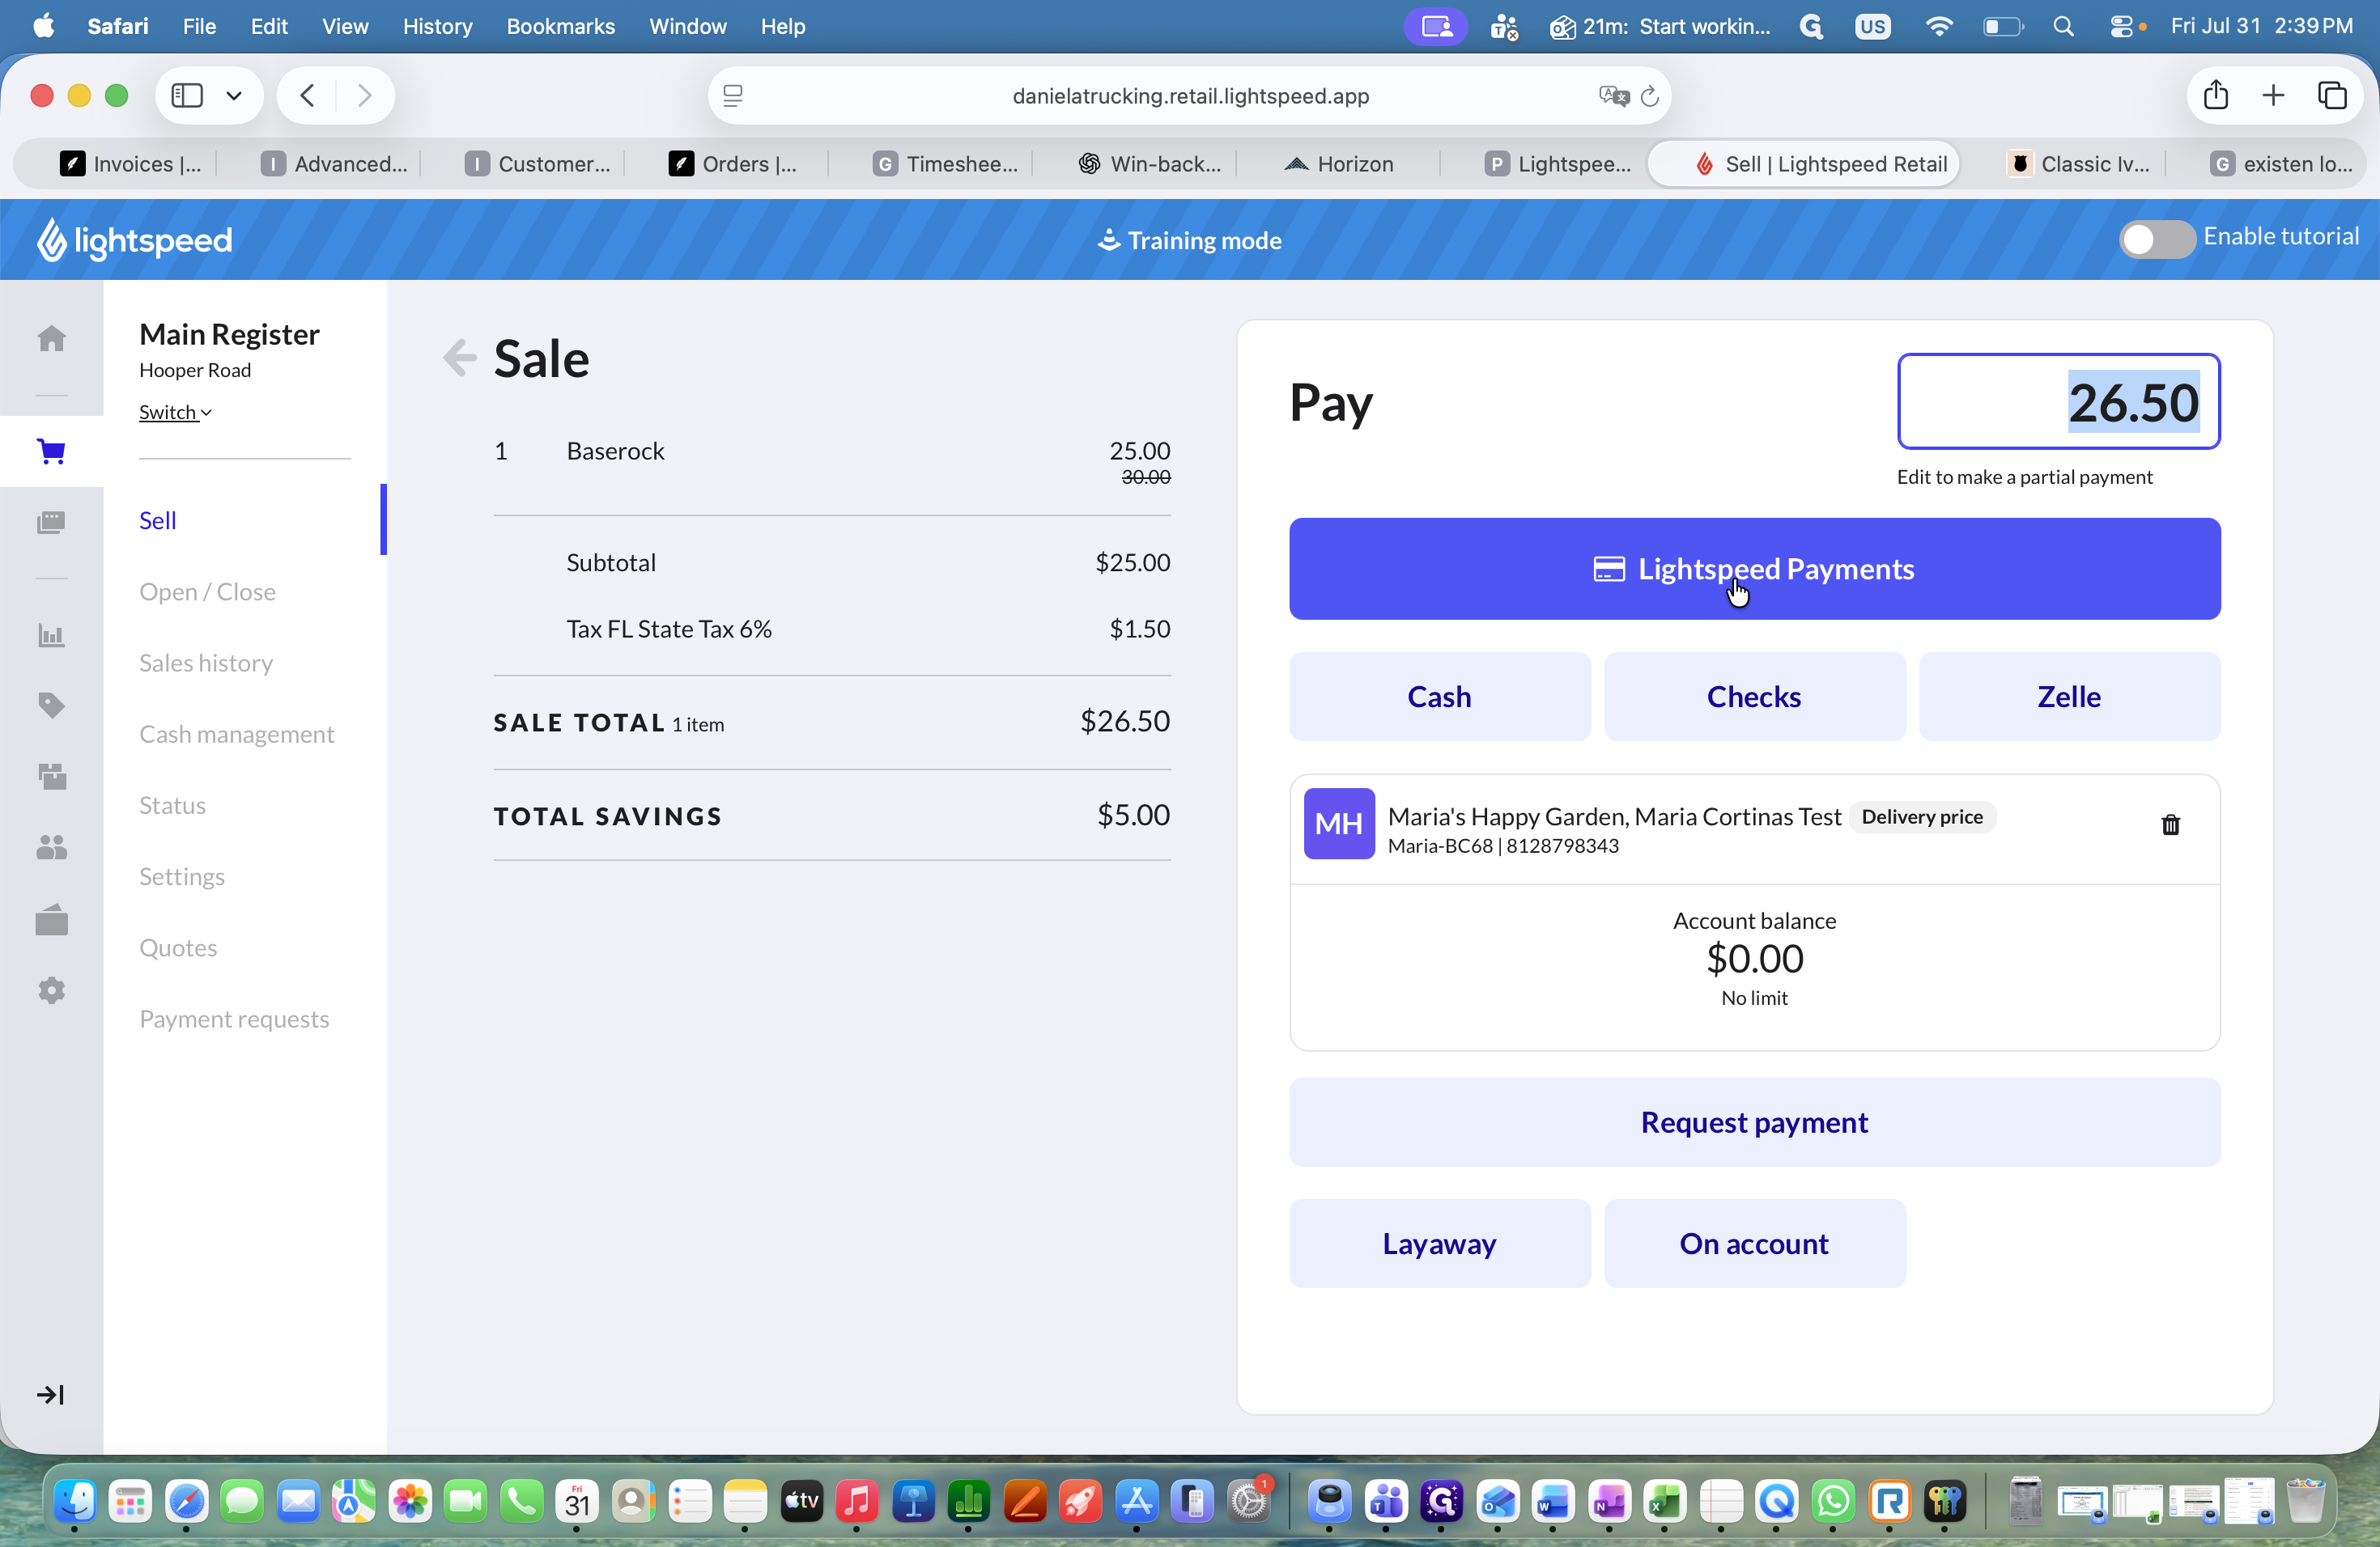Open the Setup gear icon in sidebar
The image size is (2380, 1547).
click(x=51, y=990)
